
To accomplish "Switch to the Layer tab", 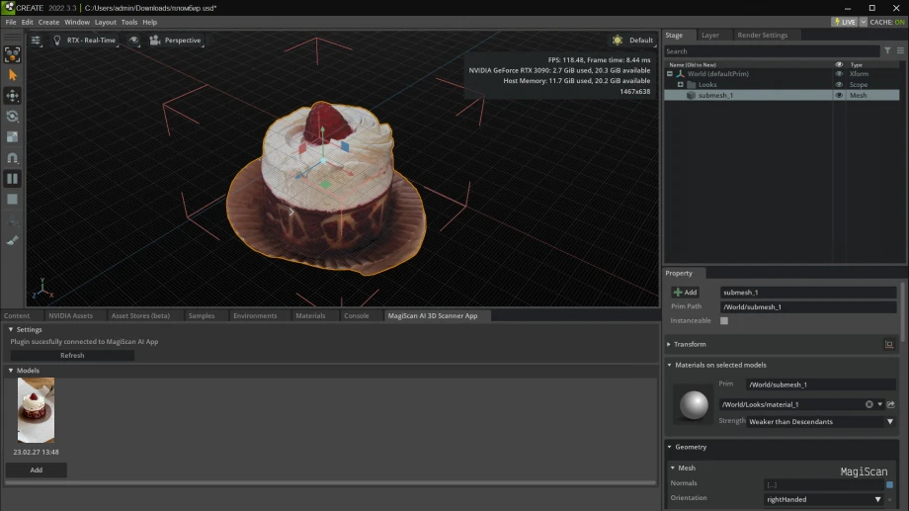I will 710,35.
